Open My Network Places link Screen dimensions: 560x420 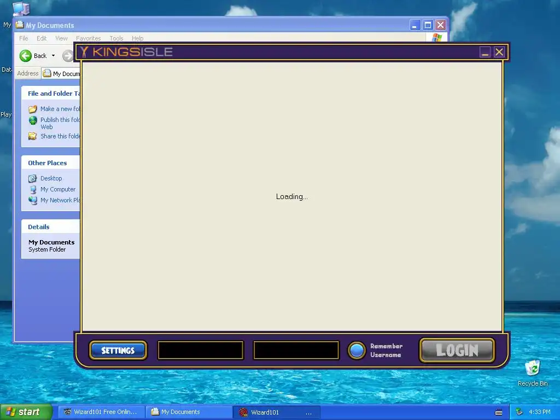[60, 200]
